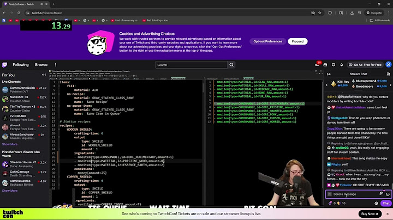Click bluesupermn4 in gifters leaderboard

[366, 81]
